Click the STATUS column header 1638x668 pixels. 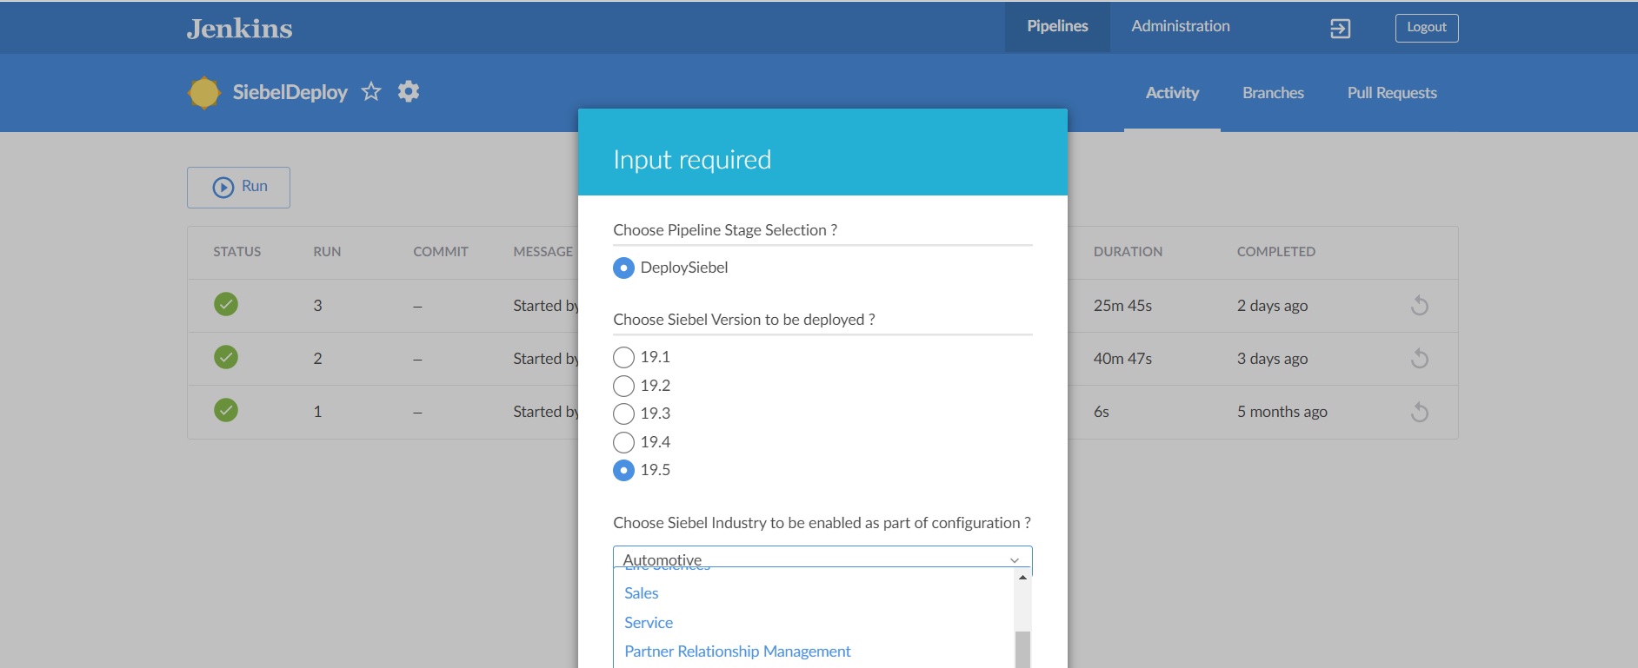[237, 252]
